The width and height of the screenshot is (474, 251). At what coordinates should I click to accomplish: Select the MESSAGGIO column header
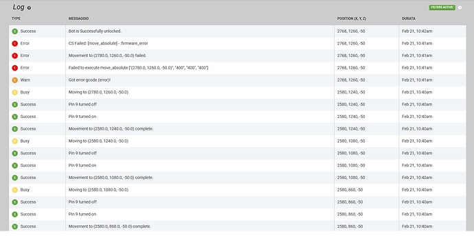coord(78,19)
